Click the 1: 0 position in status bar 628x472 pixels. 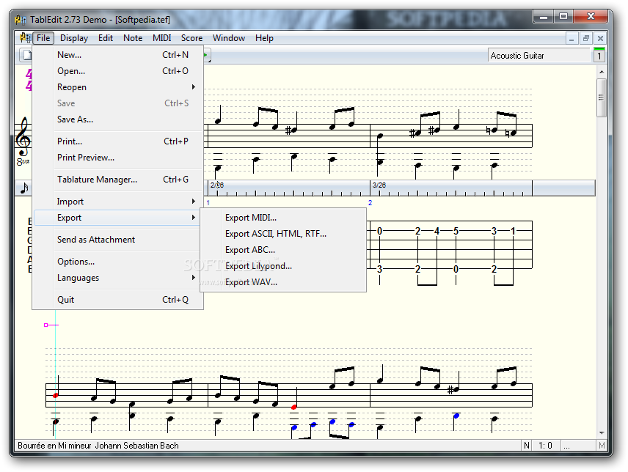[545, 446]
